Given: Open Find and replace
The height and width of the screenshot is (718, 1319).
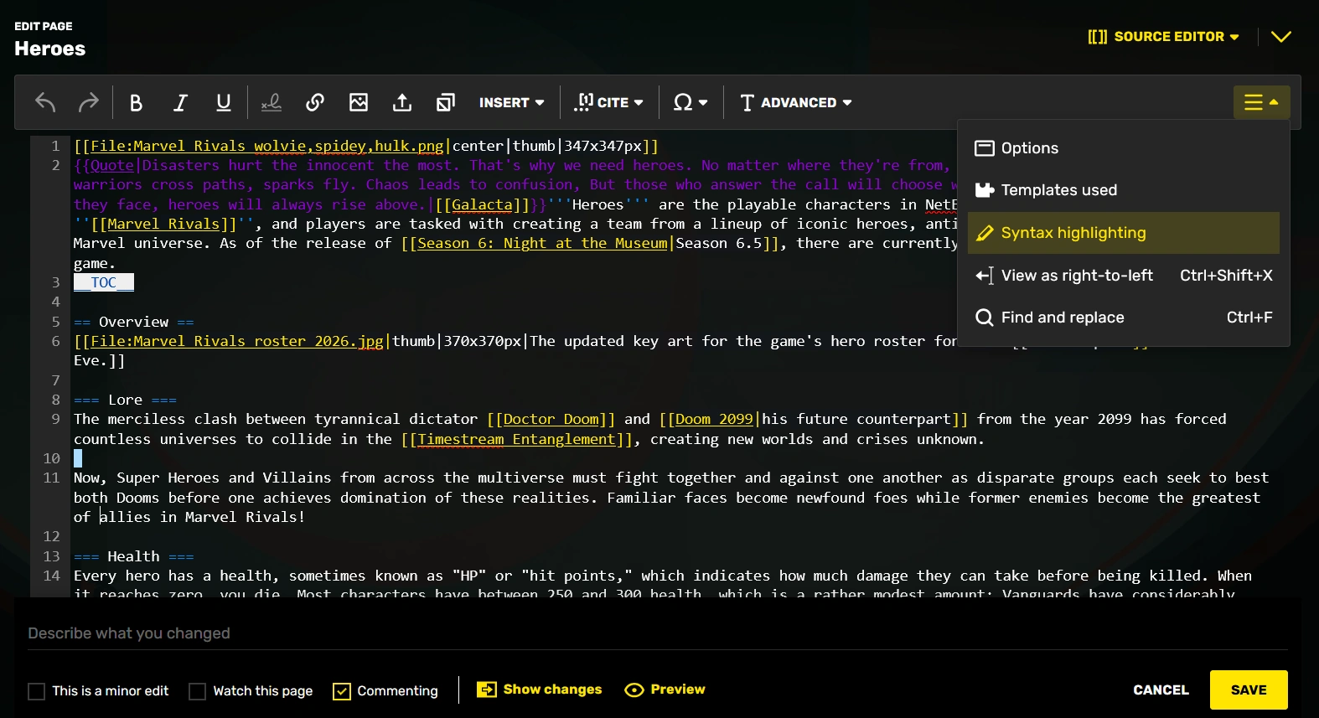Looking at the screenshot, I should click(1123, 318).
